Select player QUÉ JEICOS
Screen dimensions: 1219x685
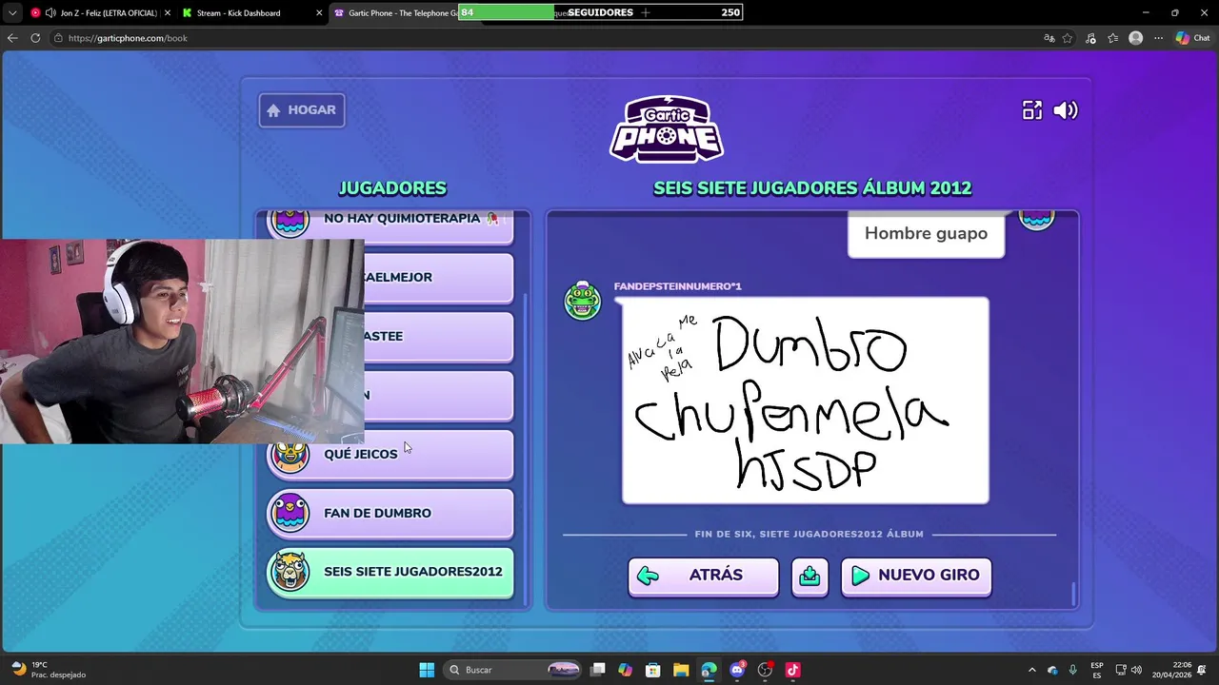coord(390,455)
